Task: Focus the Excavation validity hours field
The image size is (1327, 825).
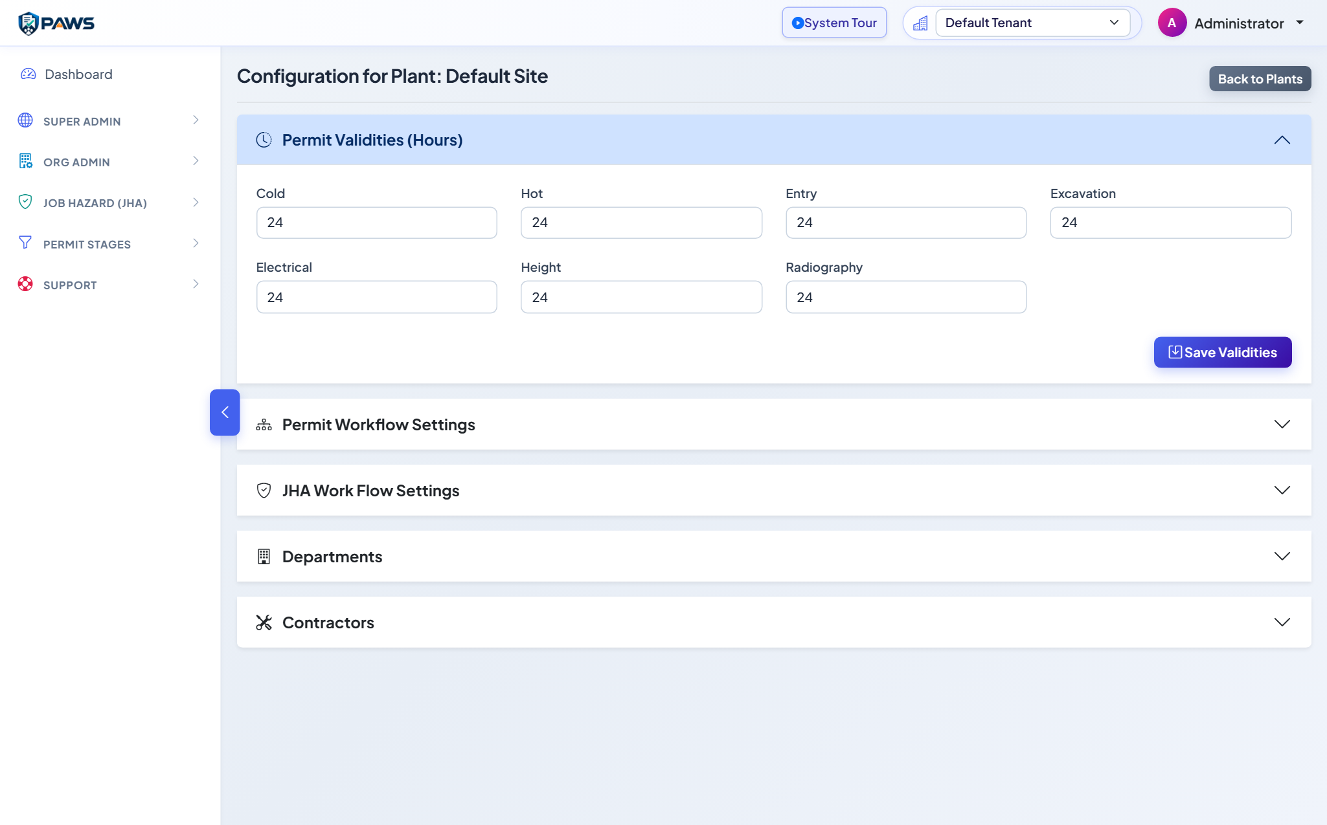Action: point(1170,223)
